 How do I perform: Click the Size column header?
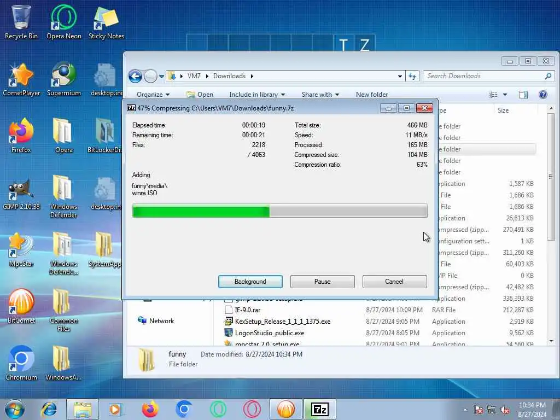(515, 110)
